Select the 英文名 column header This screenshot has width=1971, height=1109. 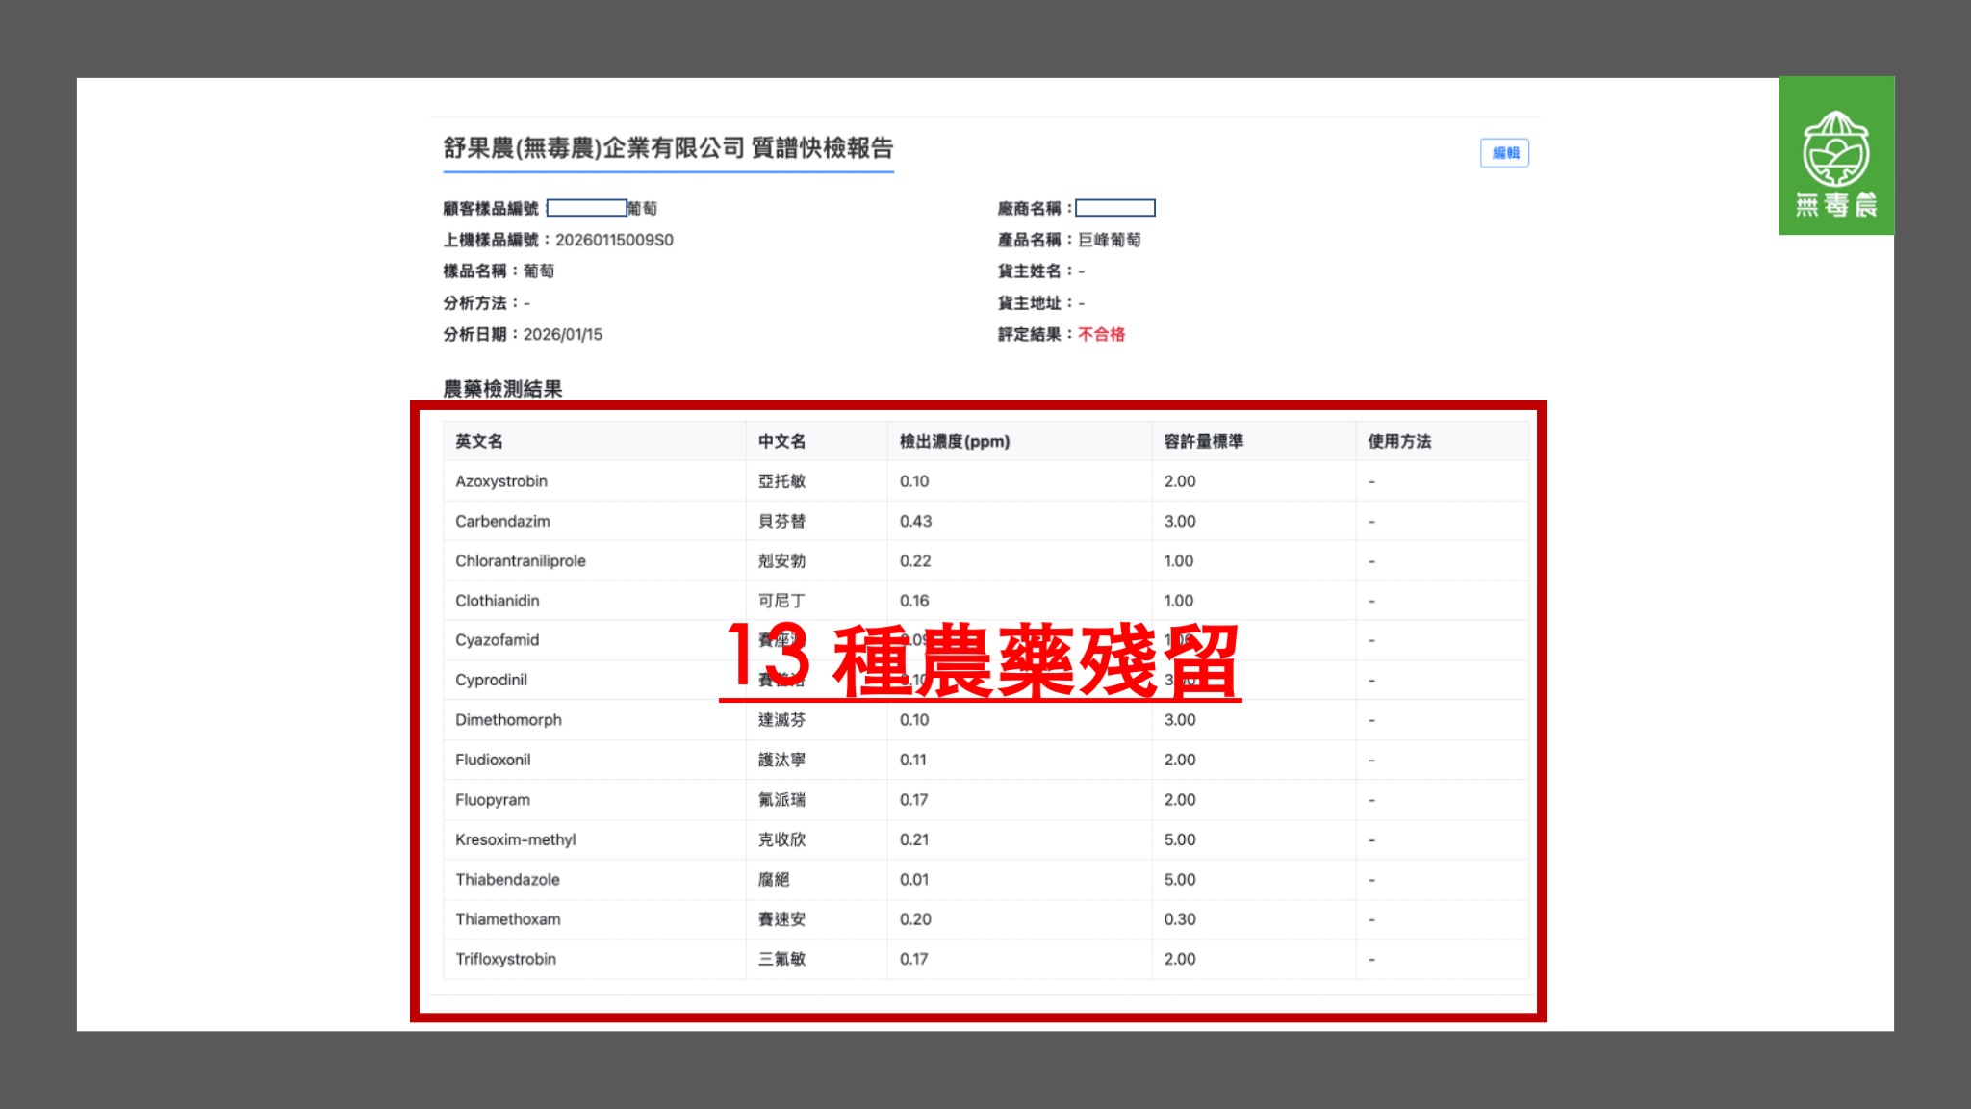click(476, 441)
